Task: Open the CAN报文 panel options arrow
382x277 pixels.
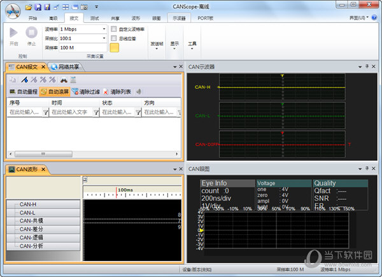Action: 175,66
